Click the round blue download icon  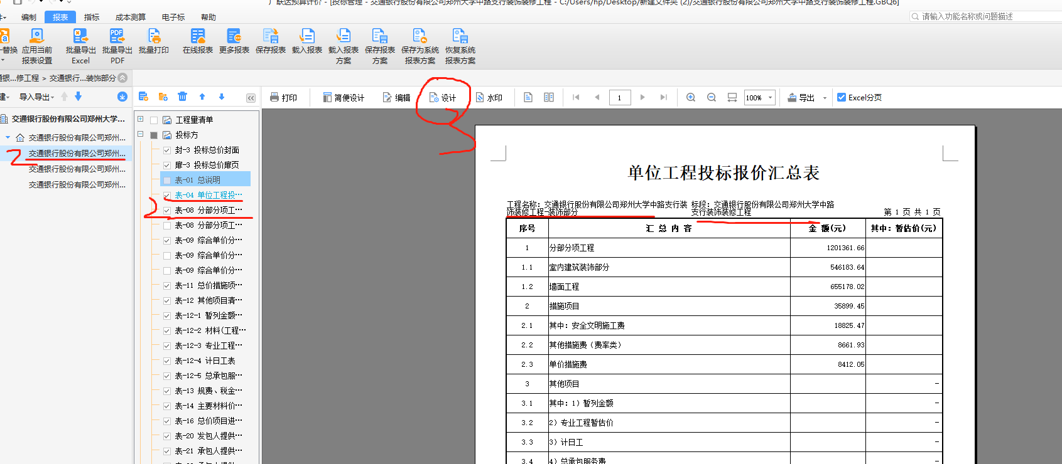tap(122, 97)
